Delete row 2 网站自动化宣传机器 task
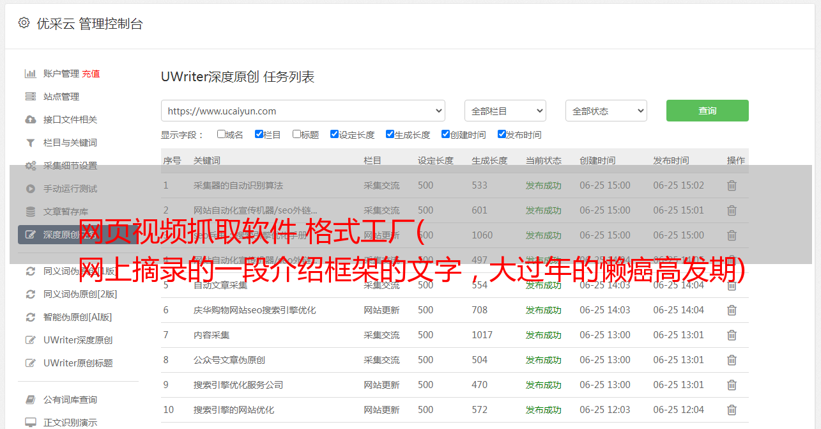Viewport: 821px width, 429px height. [732, 210]
